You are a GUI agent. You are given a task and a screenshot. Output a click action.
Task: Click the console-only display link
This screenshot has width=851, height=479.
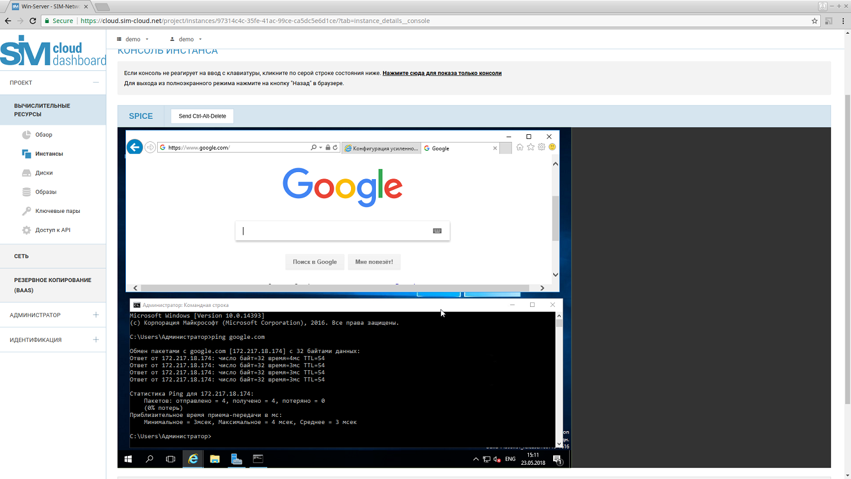click(441, 73)
